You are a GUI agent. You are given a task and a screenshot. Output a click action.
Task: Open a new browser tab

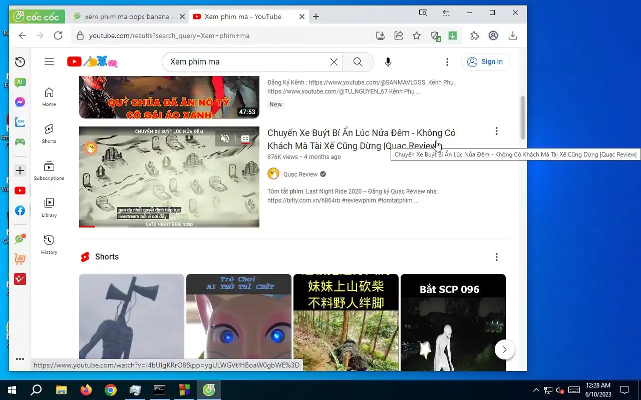(316, 16)
